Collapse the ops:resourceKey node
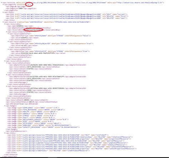 [5, 24]
